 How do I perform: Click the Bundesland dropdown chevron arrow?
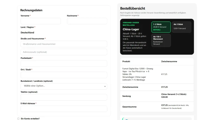click(x=105, y=86)
